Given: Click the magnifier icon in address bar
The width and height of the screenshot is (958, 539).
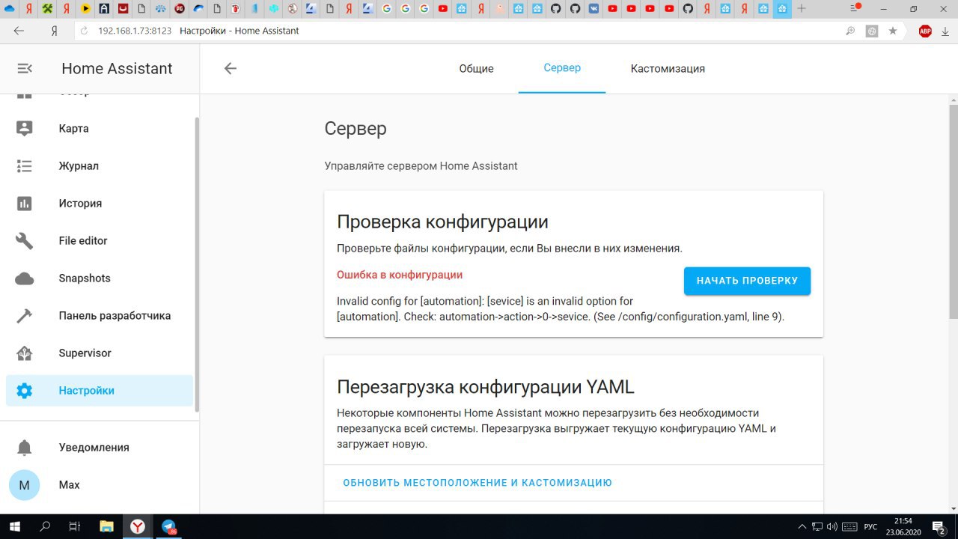Looking at the screenshot, I should [x=850, y=31].
